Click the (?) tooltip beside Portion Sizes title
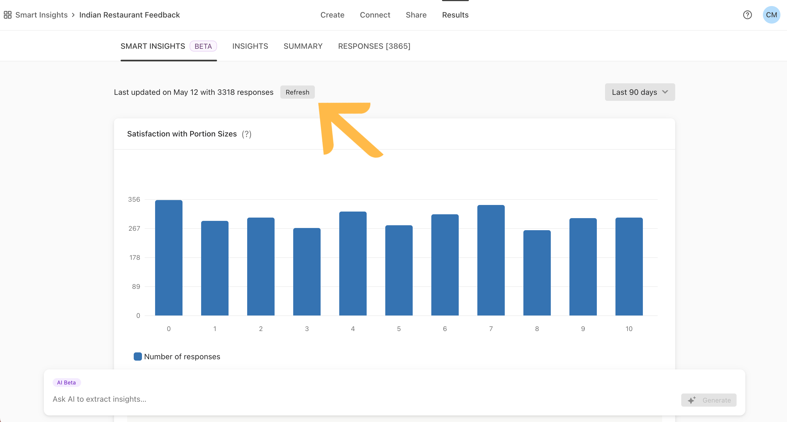Screen dimensions: 787x422 247,134
